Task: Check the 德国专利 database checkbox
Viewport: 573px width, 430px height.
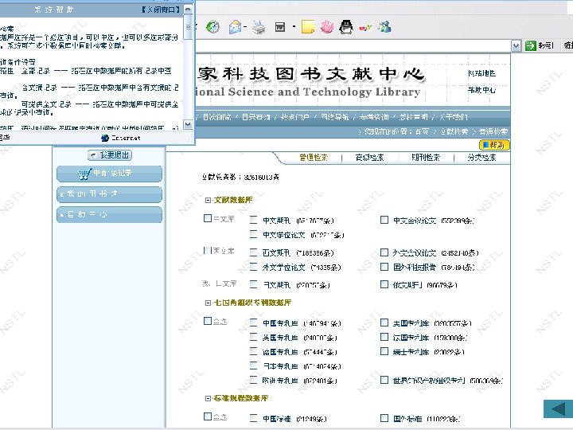Action: coord(253,351)
